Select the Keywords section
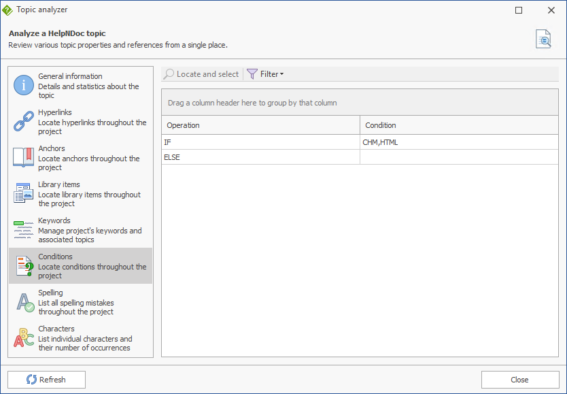 click(x=80, y=230)
